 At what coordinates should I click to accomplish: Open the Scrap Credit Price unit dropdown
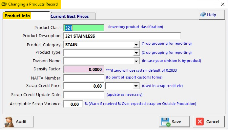[136, 86]
